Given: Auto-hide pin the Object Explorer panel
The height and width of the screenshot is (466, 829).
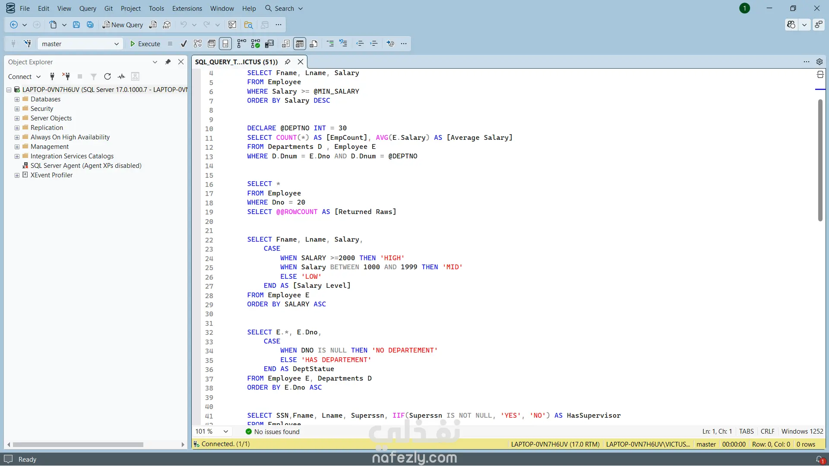Looking at the screenshot, I should 168,62.
